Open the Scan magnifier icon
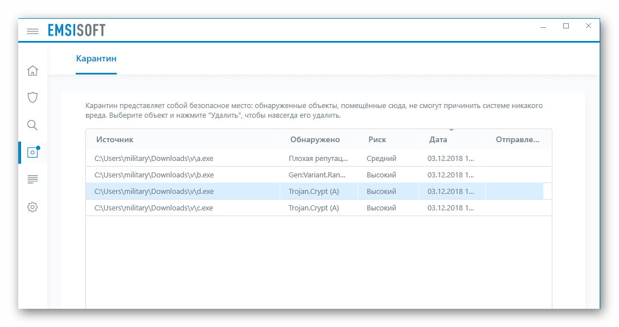Viewport: 619px width, 327px height. (x=32, y=125)
